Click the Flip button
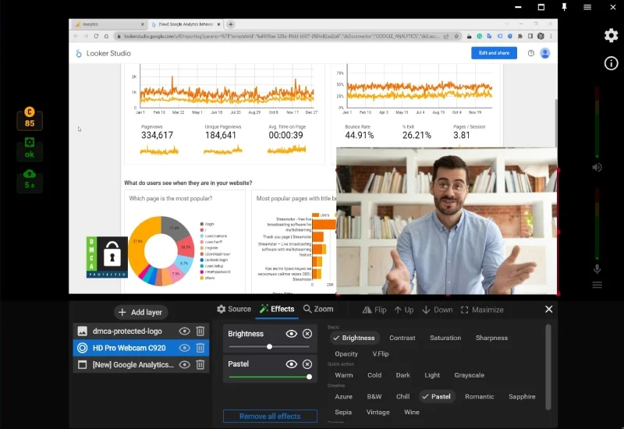Viewport: 624px width, 429px height. (374, 310)
